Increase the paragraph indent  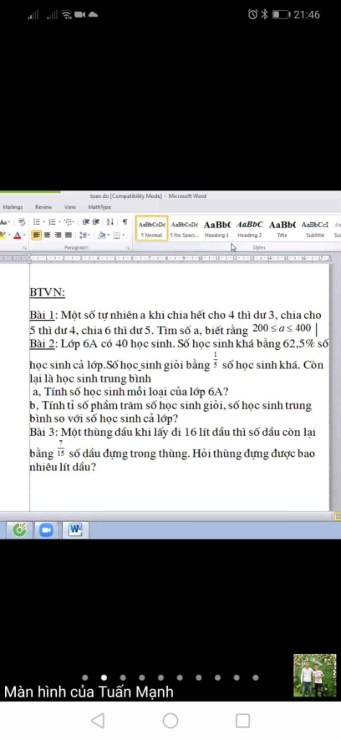(96, 222)
